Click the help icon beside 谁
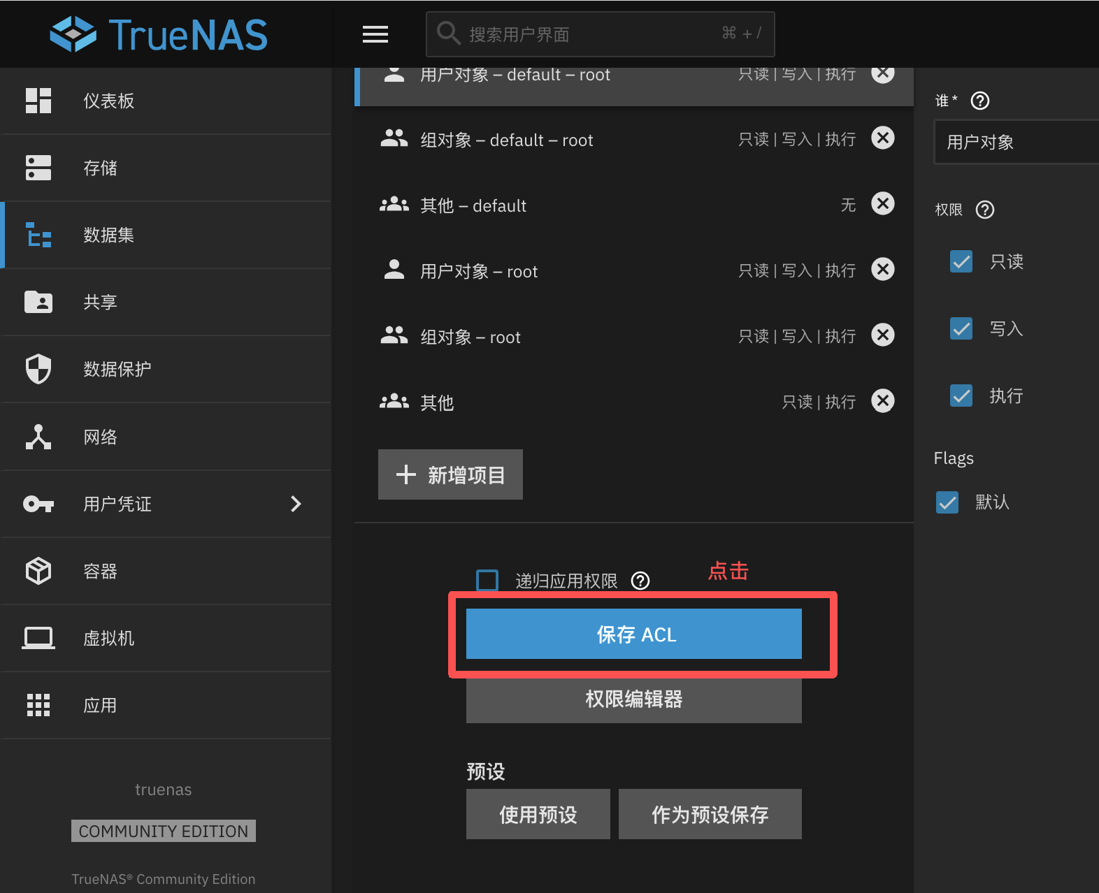 click(x=980, y=101)
